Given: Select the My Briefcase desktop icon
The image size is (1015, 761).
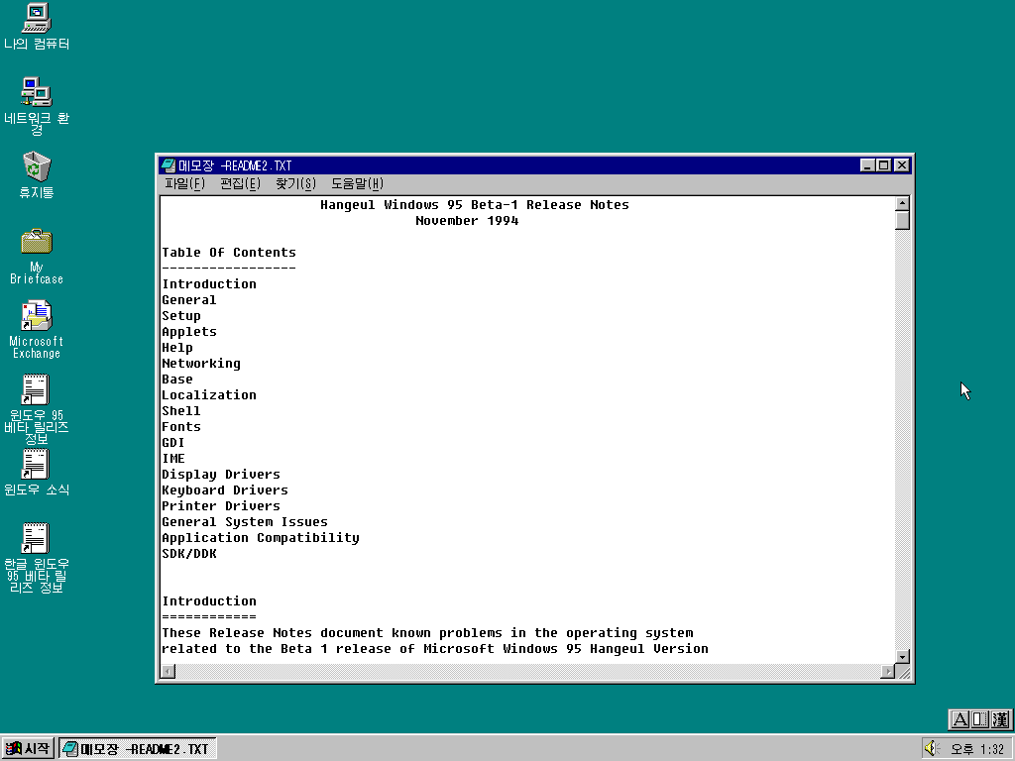Looking at the screenshot, I should coord(37,257).
